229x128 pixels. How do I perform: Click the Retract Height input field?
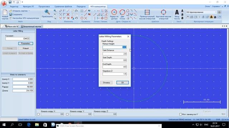(114, 47)
